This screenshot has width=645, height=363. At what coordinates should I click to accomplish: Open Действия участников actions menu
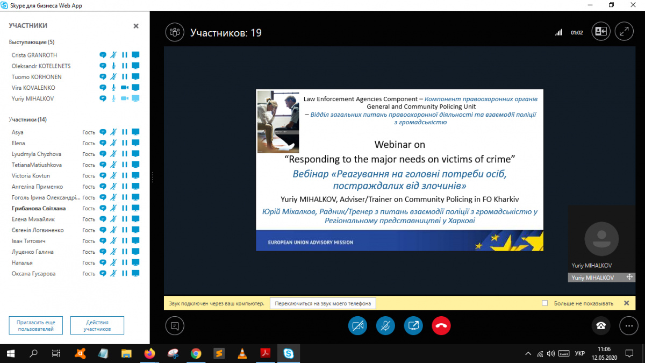point(97,325)
